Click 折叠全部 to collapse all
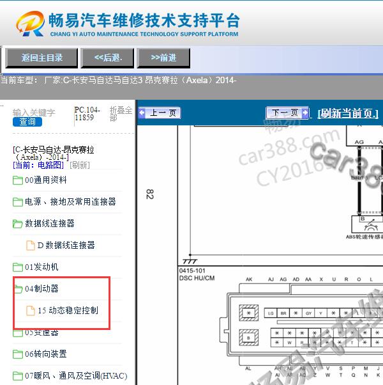This screenshot has height=385, width=383. [x=121, y=114]
